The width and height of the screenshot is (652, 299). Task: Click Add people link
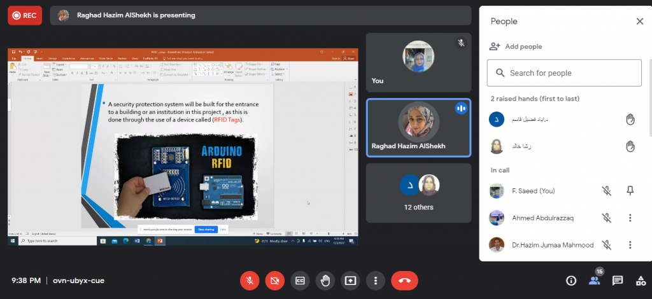click(515, 46)
